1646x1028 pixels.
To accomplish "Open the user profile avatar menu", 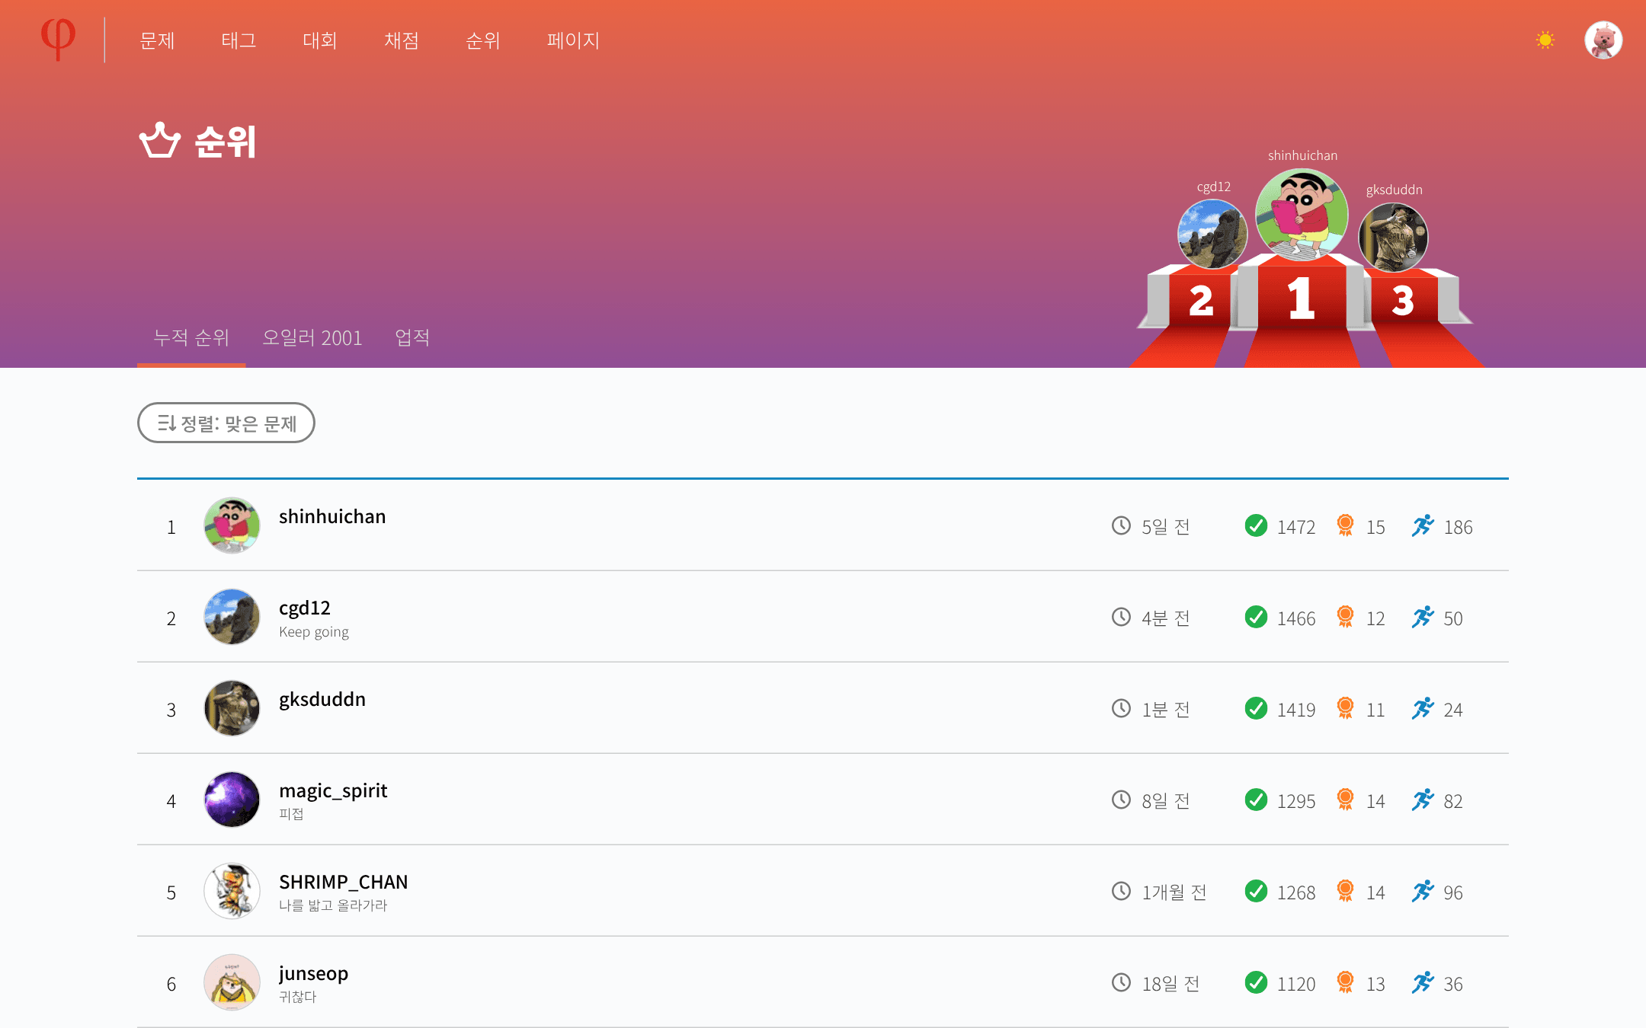I will (x=1603, y=40).
